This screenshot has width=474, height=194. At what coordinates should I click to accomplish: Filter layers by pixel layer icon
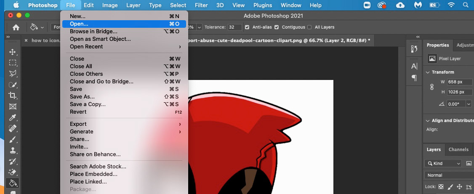click(x=469, y=163)
